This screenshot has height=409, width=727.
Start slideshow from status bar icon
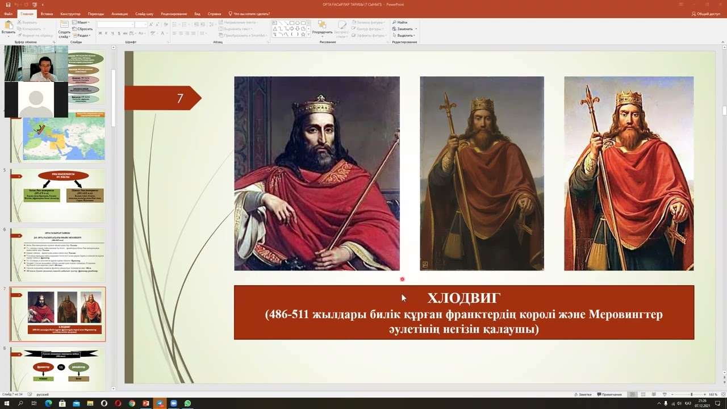tap(665, 394)
